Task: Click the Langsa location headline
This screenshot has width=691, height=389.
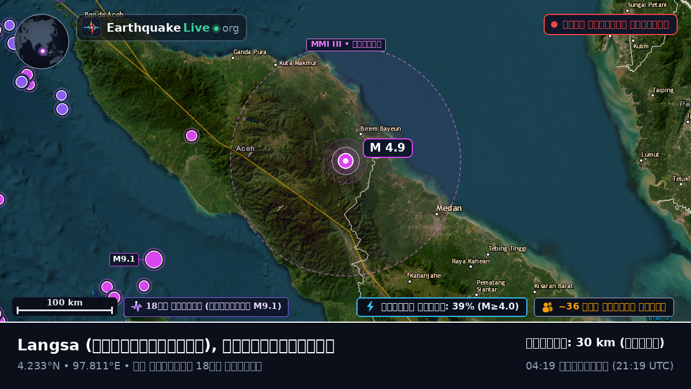Action: coord(176,345)
